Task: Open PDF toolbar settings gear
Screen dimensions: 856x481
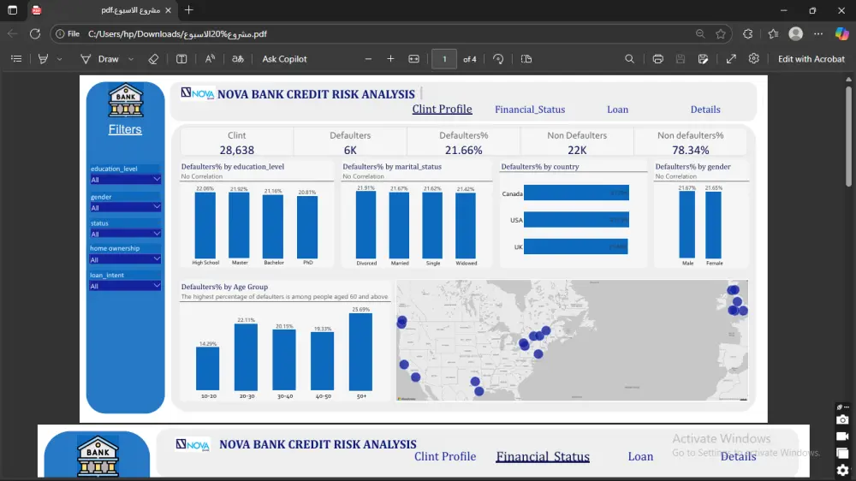Action: [x=754, y=58]
